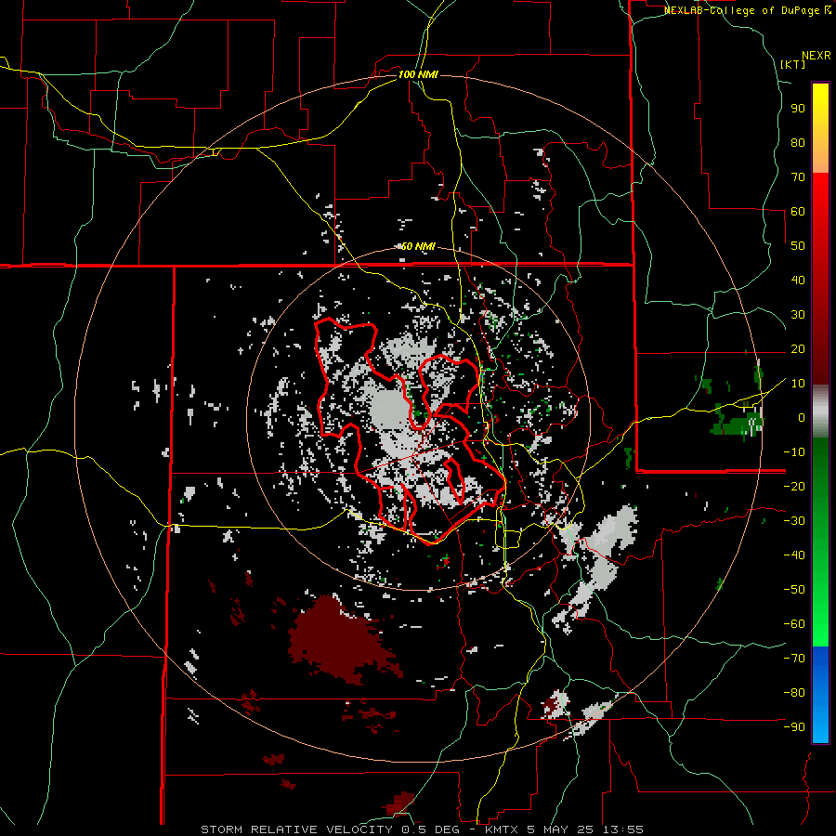The image size is (836, 836).
Task: Click the 100 NMI range ring label
Action: click(x=418, y=74)
